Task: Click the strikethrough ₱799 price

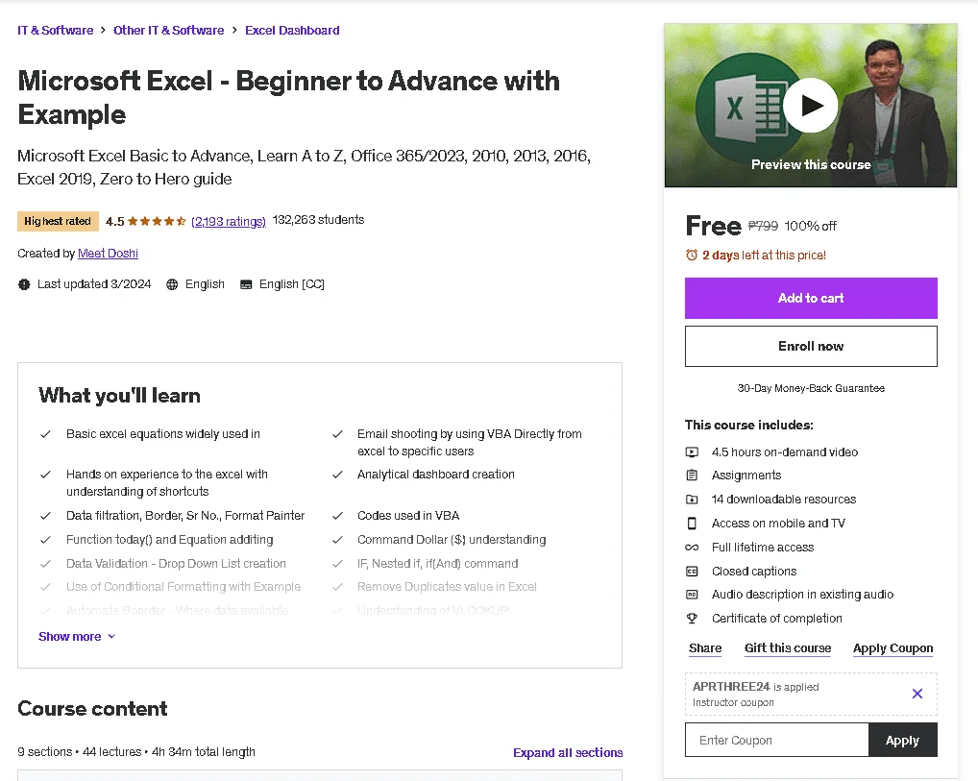Action: coord(763,226)
